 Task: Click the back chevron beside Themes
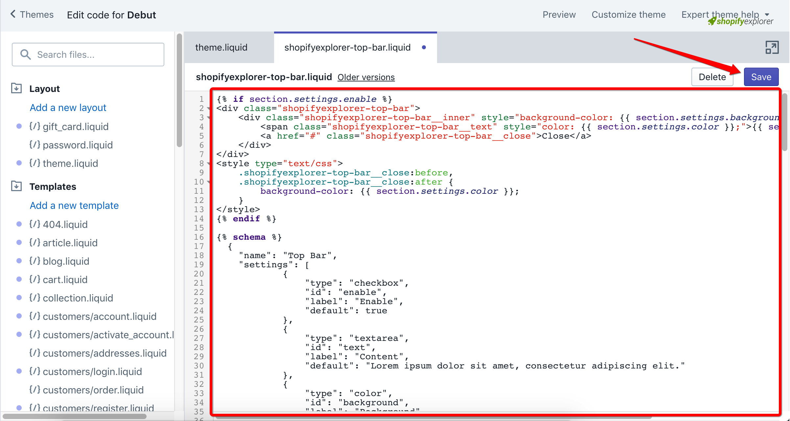13,14
